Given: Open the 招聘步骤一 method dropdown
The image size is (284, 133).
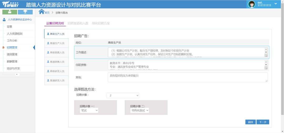Looking at the screenshot, I should pos(89,110).
